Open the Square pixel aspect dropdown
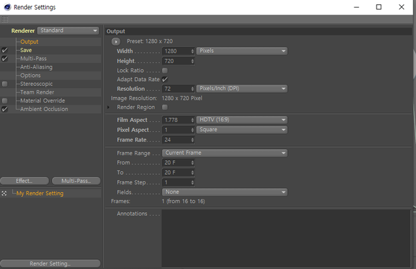The image size is (416, 269). point(242,130)
